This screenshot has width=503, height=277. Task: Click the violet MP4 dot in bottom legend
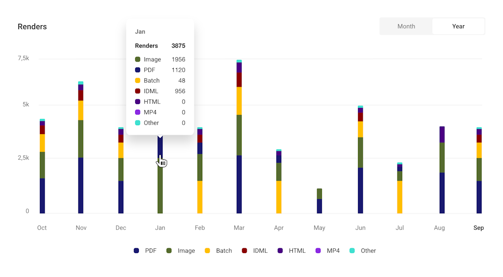coord(318,251)
